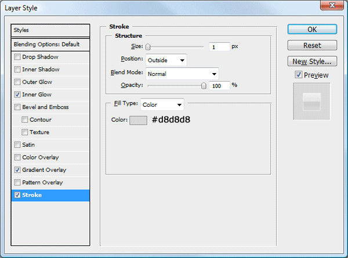
Task: Enable the Drop Shadow checkbox
Action: [x=17, y=57]
